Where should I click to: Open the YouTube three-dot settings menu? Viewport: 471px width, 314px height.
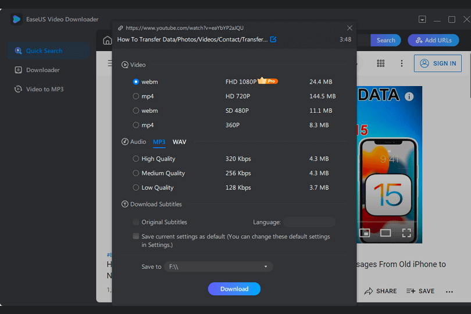point(401,63)
